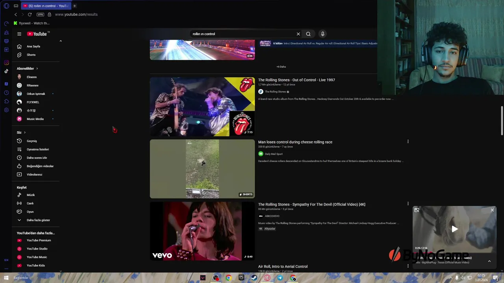This screenshot has width=504, height=283.
Task: Open flyxwell bookmark in bookmarks bar
Action: pos(31,23)
